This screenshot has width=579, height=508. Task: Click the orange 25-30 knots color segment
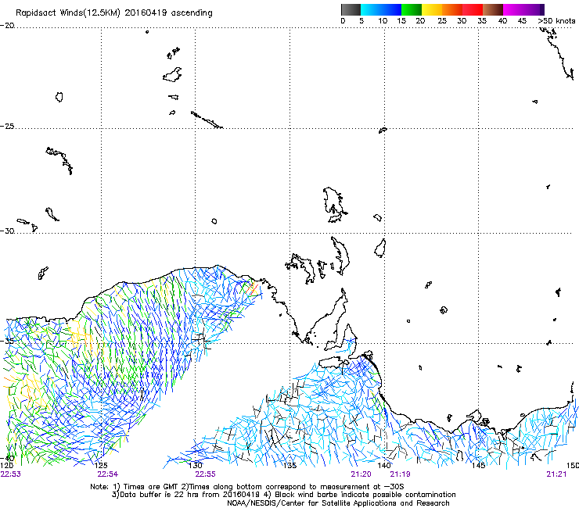pos(452,9)
